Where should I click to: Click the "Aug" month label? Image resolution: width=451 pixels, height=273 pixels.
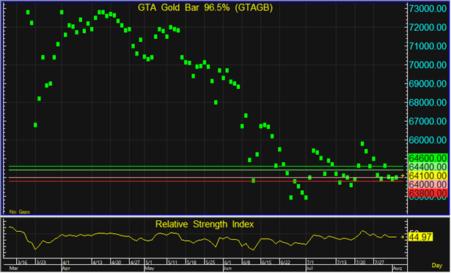tap(397, 268)
